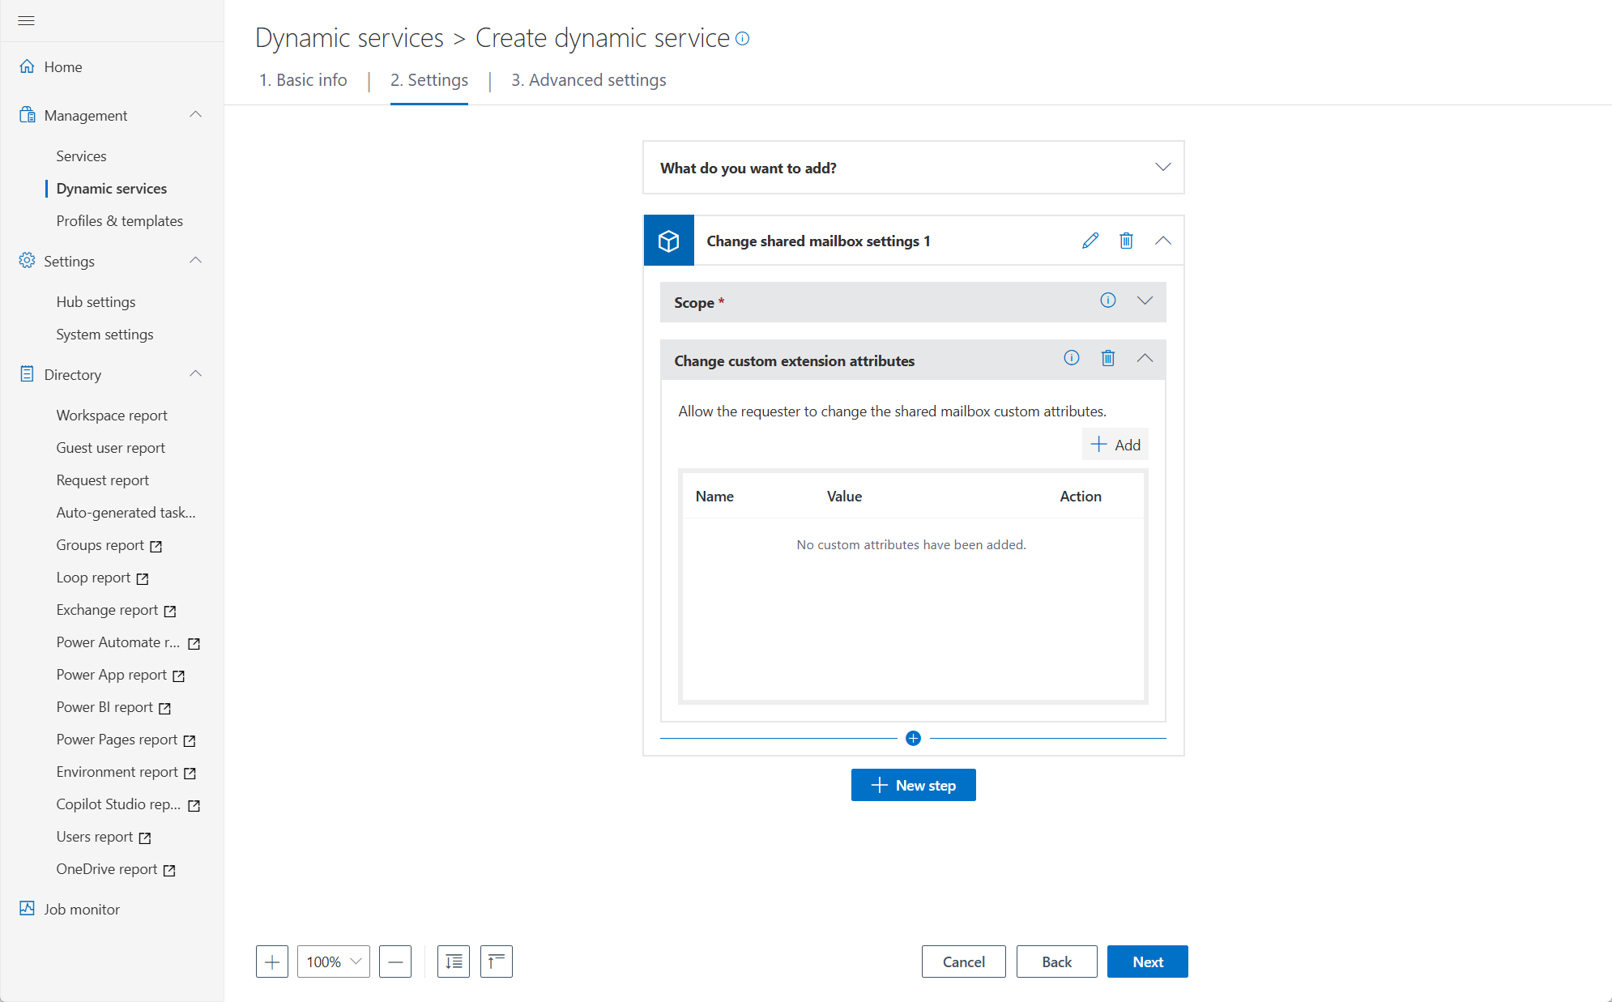The width and height of the screenshot is (1612, 1002).
Task: Expand the What do you want to add dropdown
Action: pyautogui.click(x=1162, y=168)
